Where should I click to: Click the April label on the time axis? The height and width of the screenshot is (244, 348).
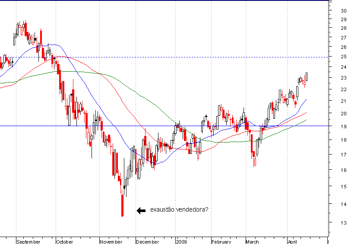(292, 242)
